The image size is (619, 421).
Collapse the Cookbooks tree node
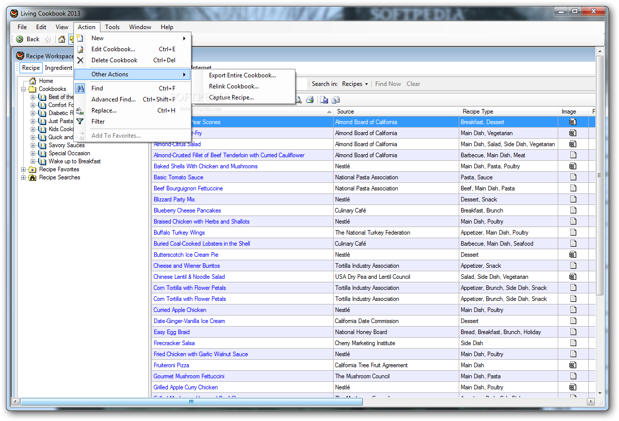24,89
